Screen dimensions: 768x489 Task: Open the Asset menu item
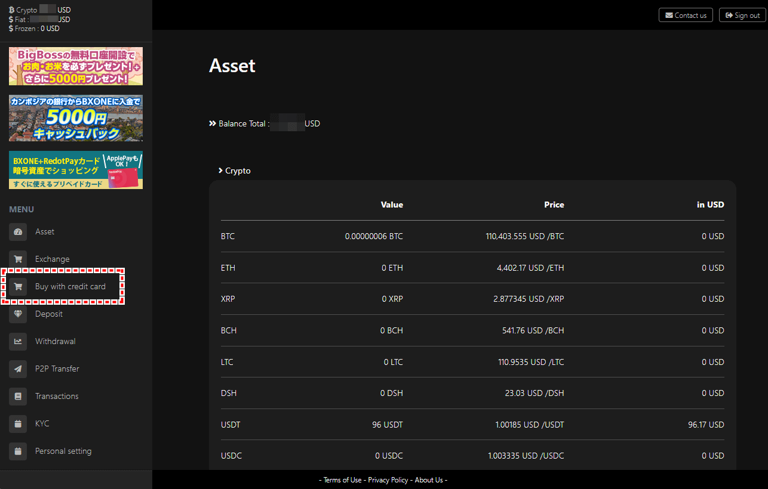(x=45, y=231)
